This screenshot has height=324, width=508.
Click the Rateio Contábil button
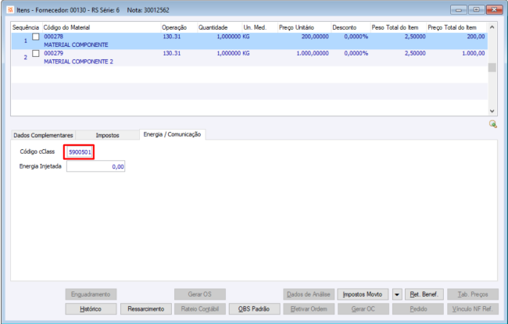(199, 309)
